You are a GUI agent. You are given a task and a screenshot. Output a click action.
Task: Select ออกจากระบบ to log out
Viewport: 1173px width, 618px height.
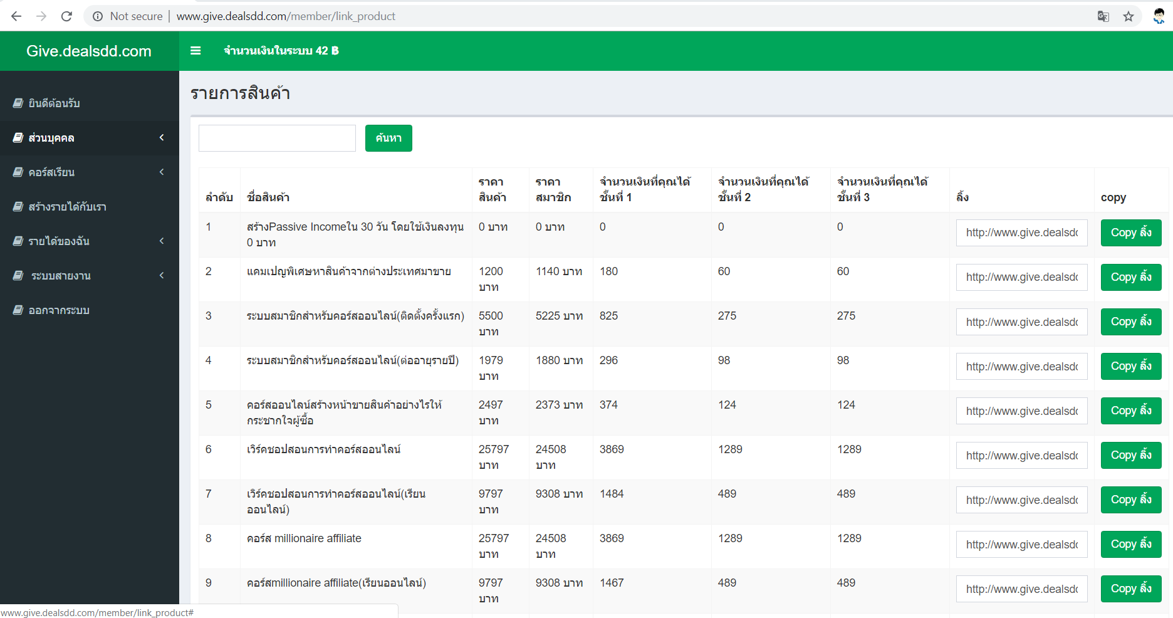[x=90, y=310]
